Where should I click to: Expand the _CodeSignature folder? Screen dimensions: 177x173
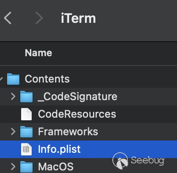point(13,97)
